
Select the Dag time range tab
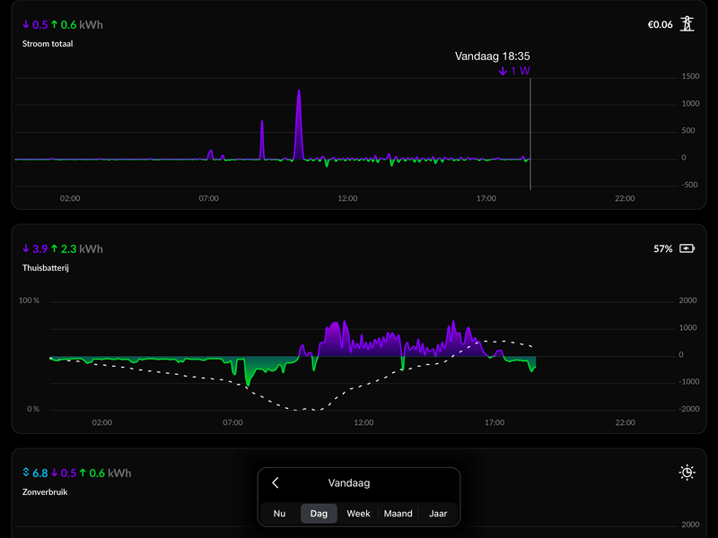[319, 513]
